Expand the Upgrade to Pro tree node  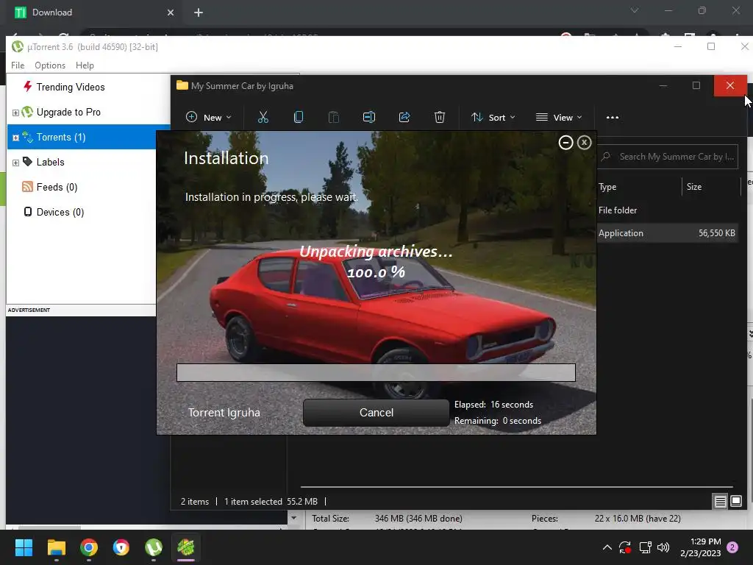coord(15,113)
